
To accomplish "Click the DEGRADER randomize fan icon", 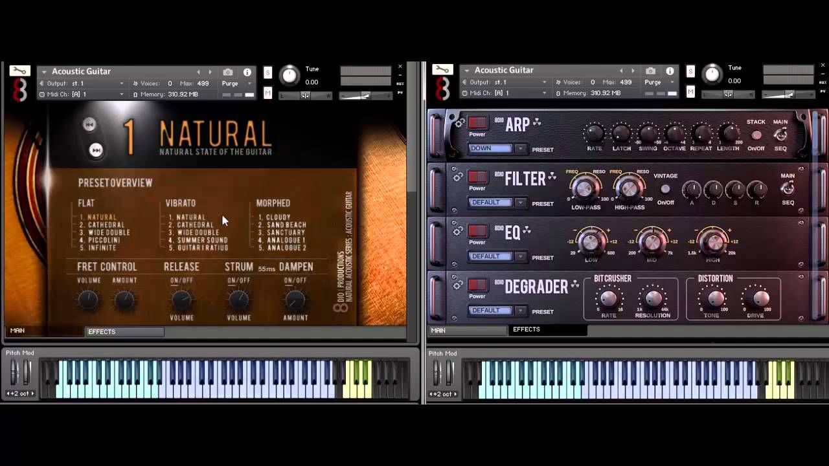I will pyautogui.click(x=574, y=284).
